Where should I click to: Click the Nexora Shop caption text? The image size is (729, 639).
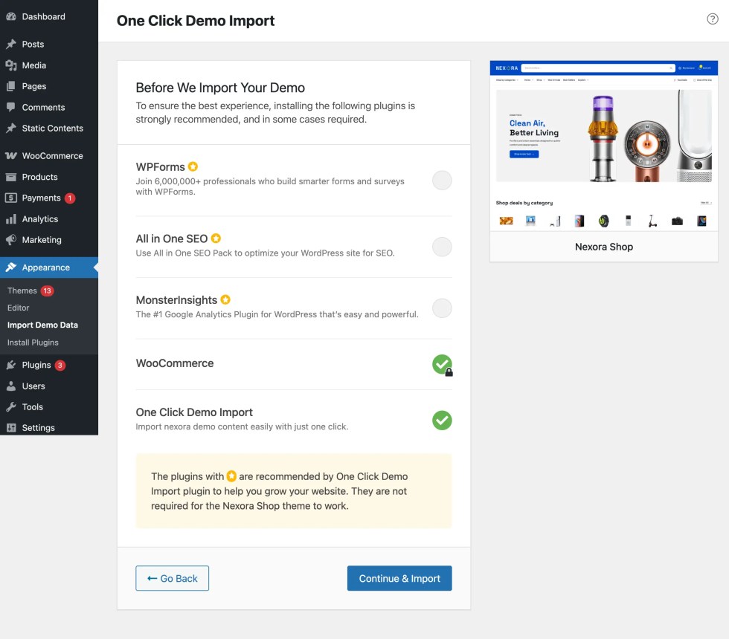tap(604, 247)
